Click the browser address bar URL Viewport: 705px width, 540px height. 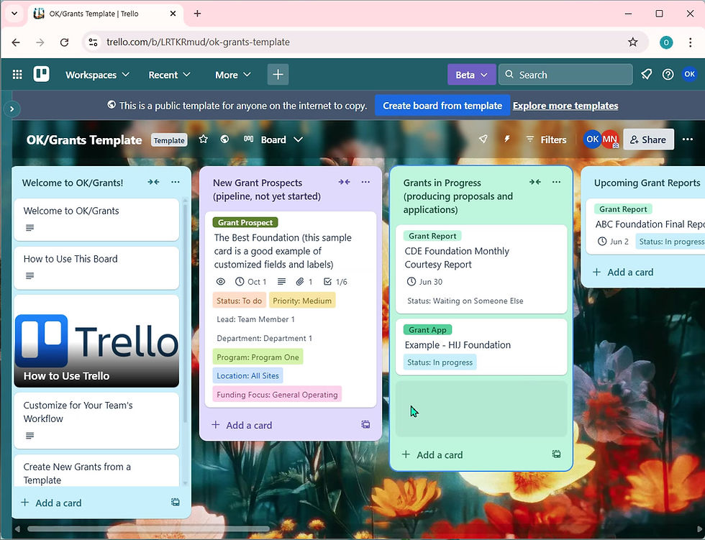coord(198,42)
